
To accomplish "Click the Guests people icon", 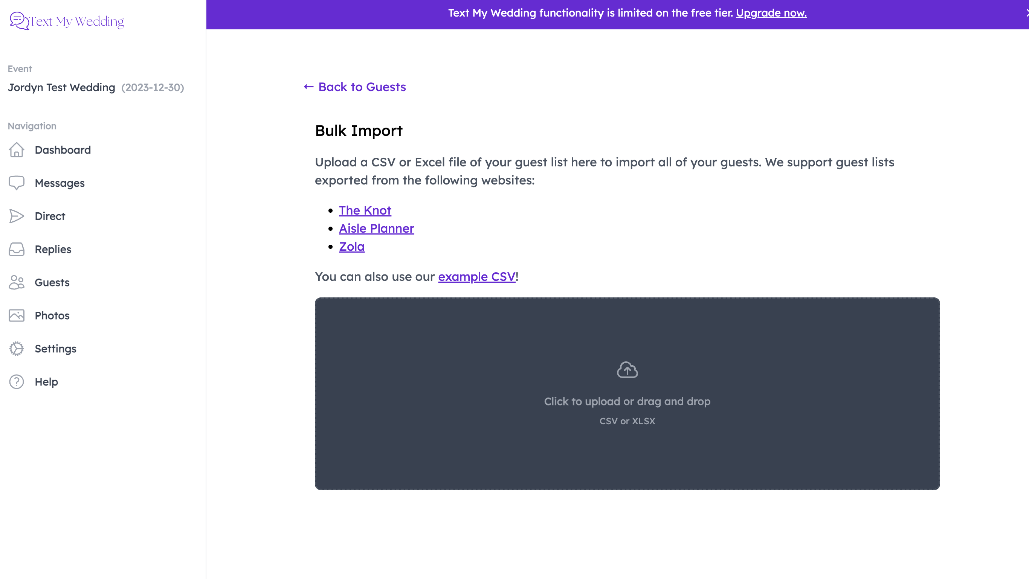I will 16,282.
